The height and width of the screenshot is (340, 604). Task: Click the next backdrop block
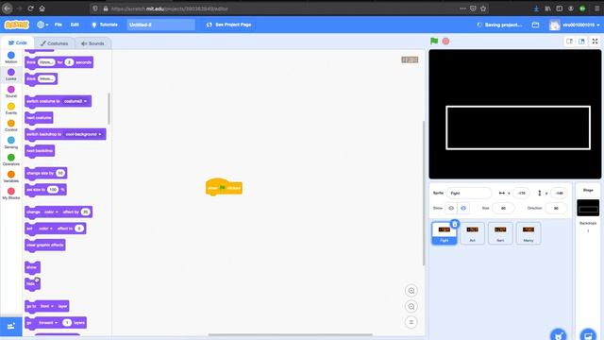pyautogui.click(x=40, y=151)
